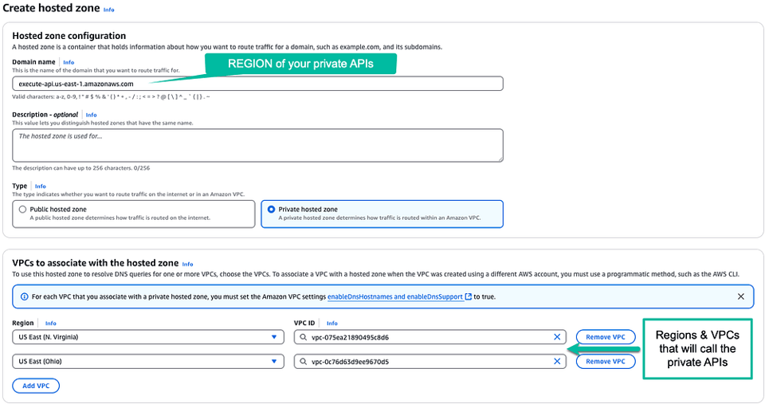Open Info link beside Domain name
The height and width of the screenshot is (404, 765).
(x=69, y=62)
